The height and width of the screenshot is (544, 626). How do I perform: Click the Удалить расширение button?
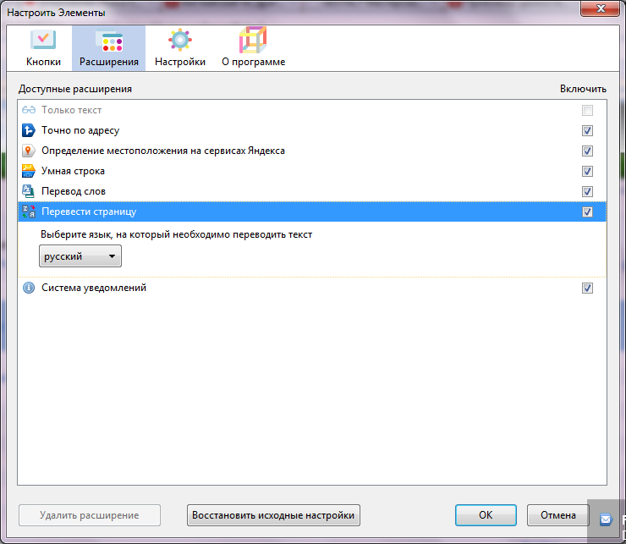[x=90, y=515]
